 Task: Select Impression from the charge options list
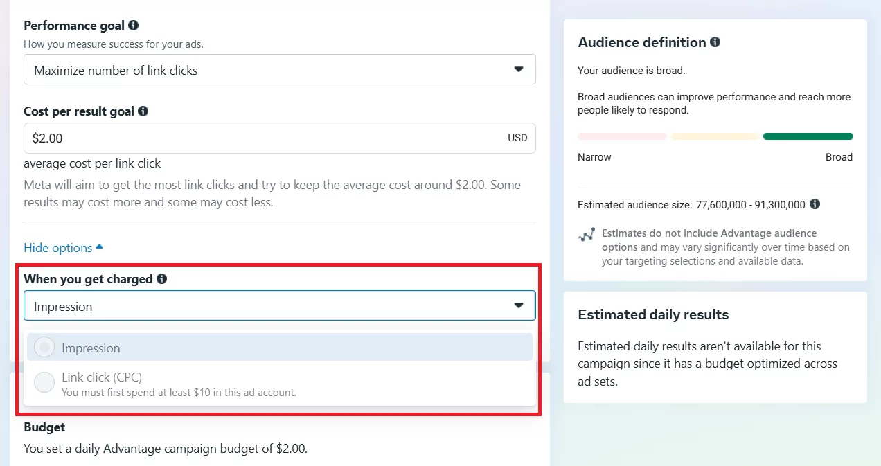(x=91, y=346)
